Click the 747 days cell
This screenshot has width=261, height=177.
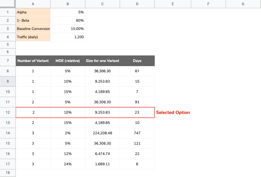[137, 133]
